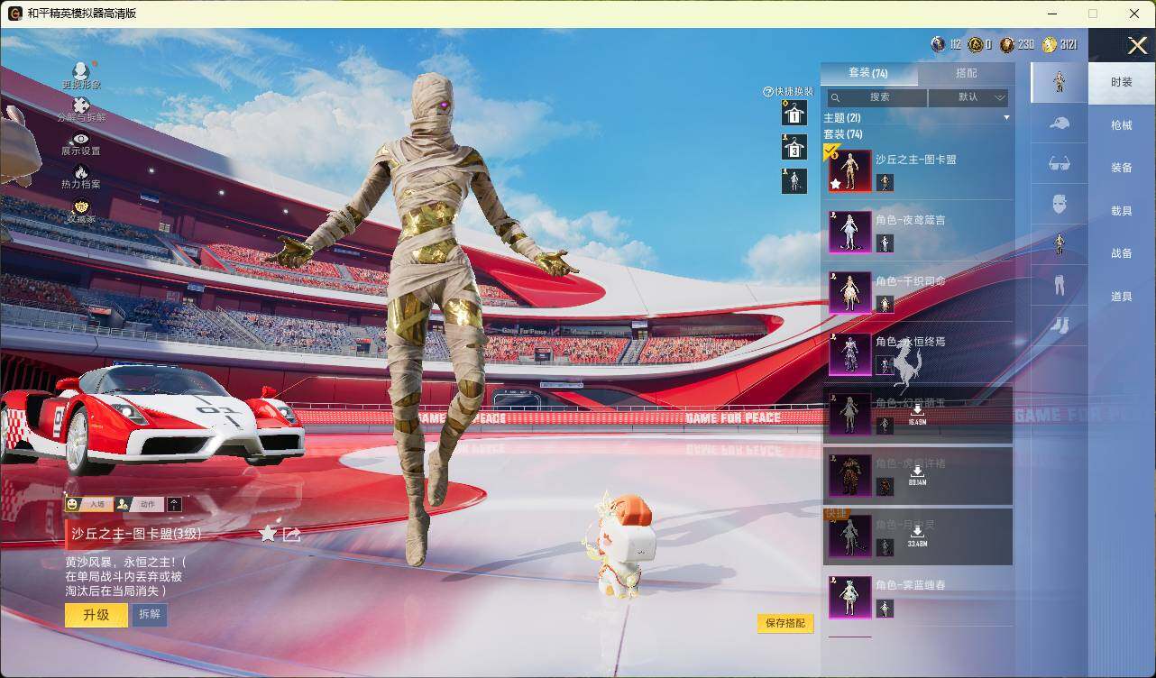
Task: Select the face mask category icon
Action: pyautogui.click(x=1060, y=204)
